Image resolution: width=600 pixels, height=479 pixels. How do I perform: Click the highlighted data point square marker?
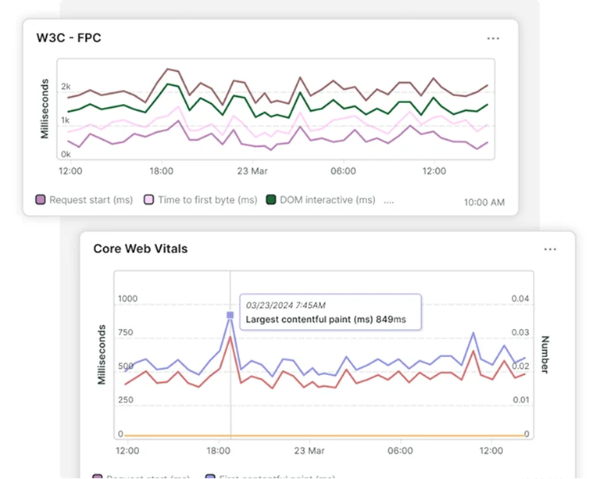tap(230, 315)
